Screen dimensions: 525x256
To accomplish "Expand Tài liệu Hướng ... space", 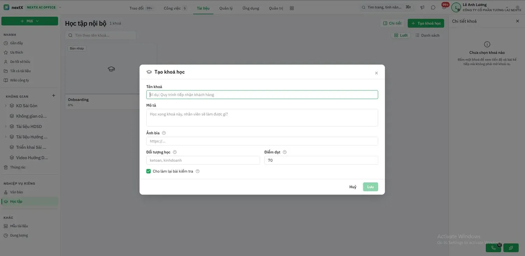I will 5,137.
